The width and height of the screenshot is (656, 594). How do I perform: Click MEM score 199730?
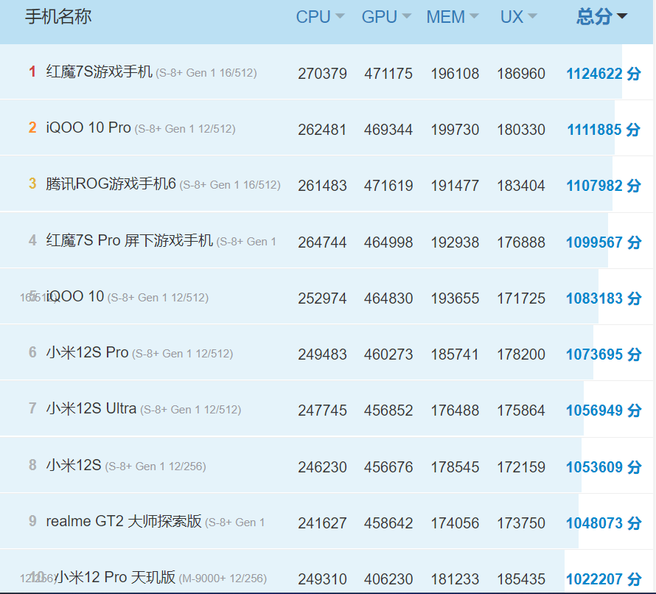(x=455, y=130)
